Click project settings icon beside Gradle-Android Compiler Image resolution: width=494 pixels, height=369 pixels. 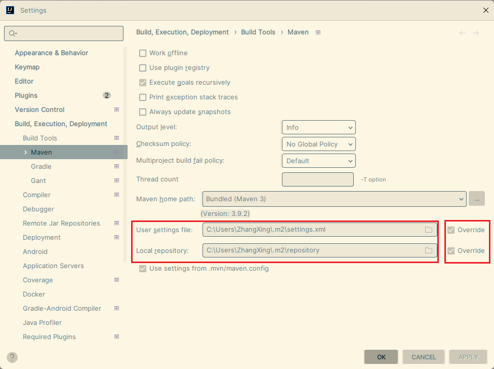116,308
